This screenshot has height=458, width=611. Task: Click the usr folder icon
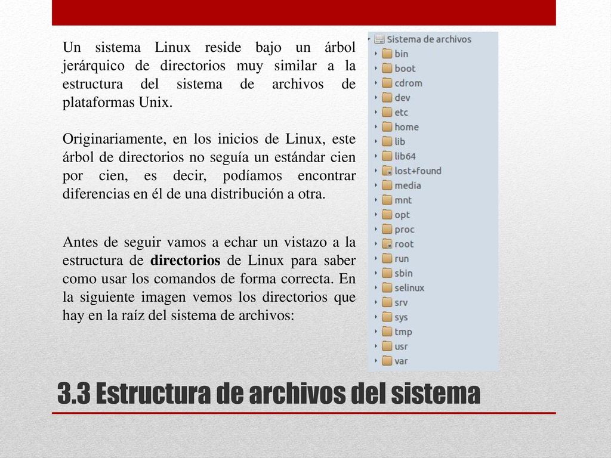point(387,346)
